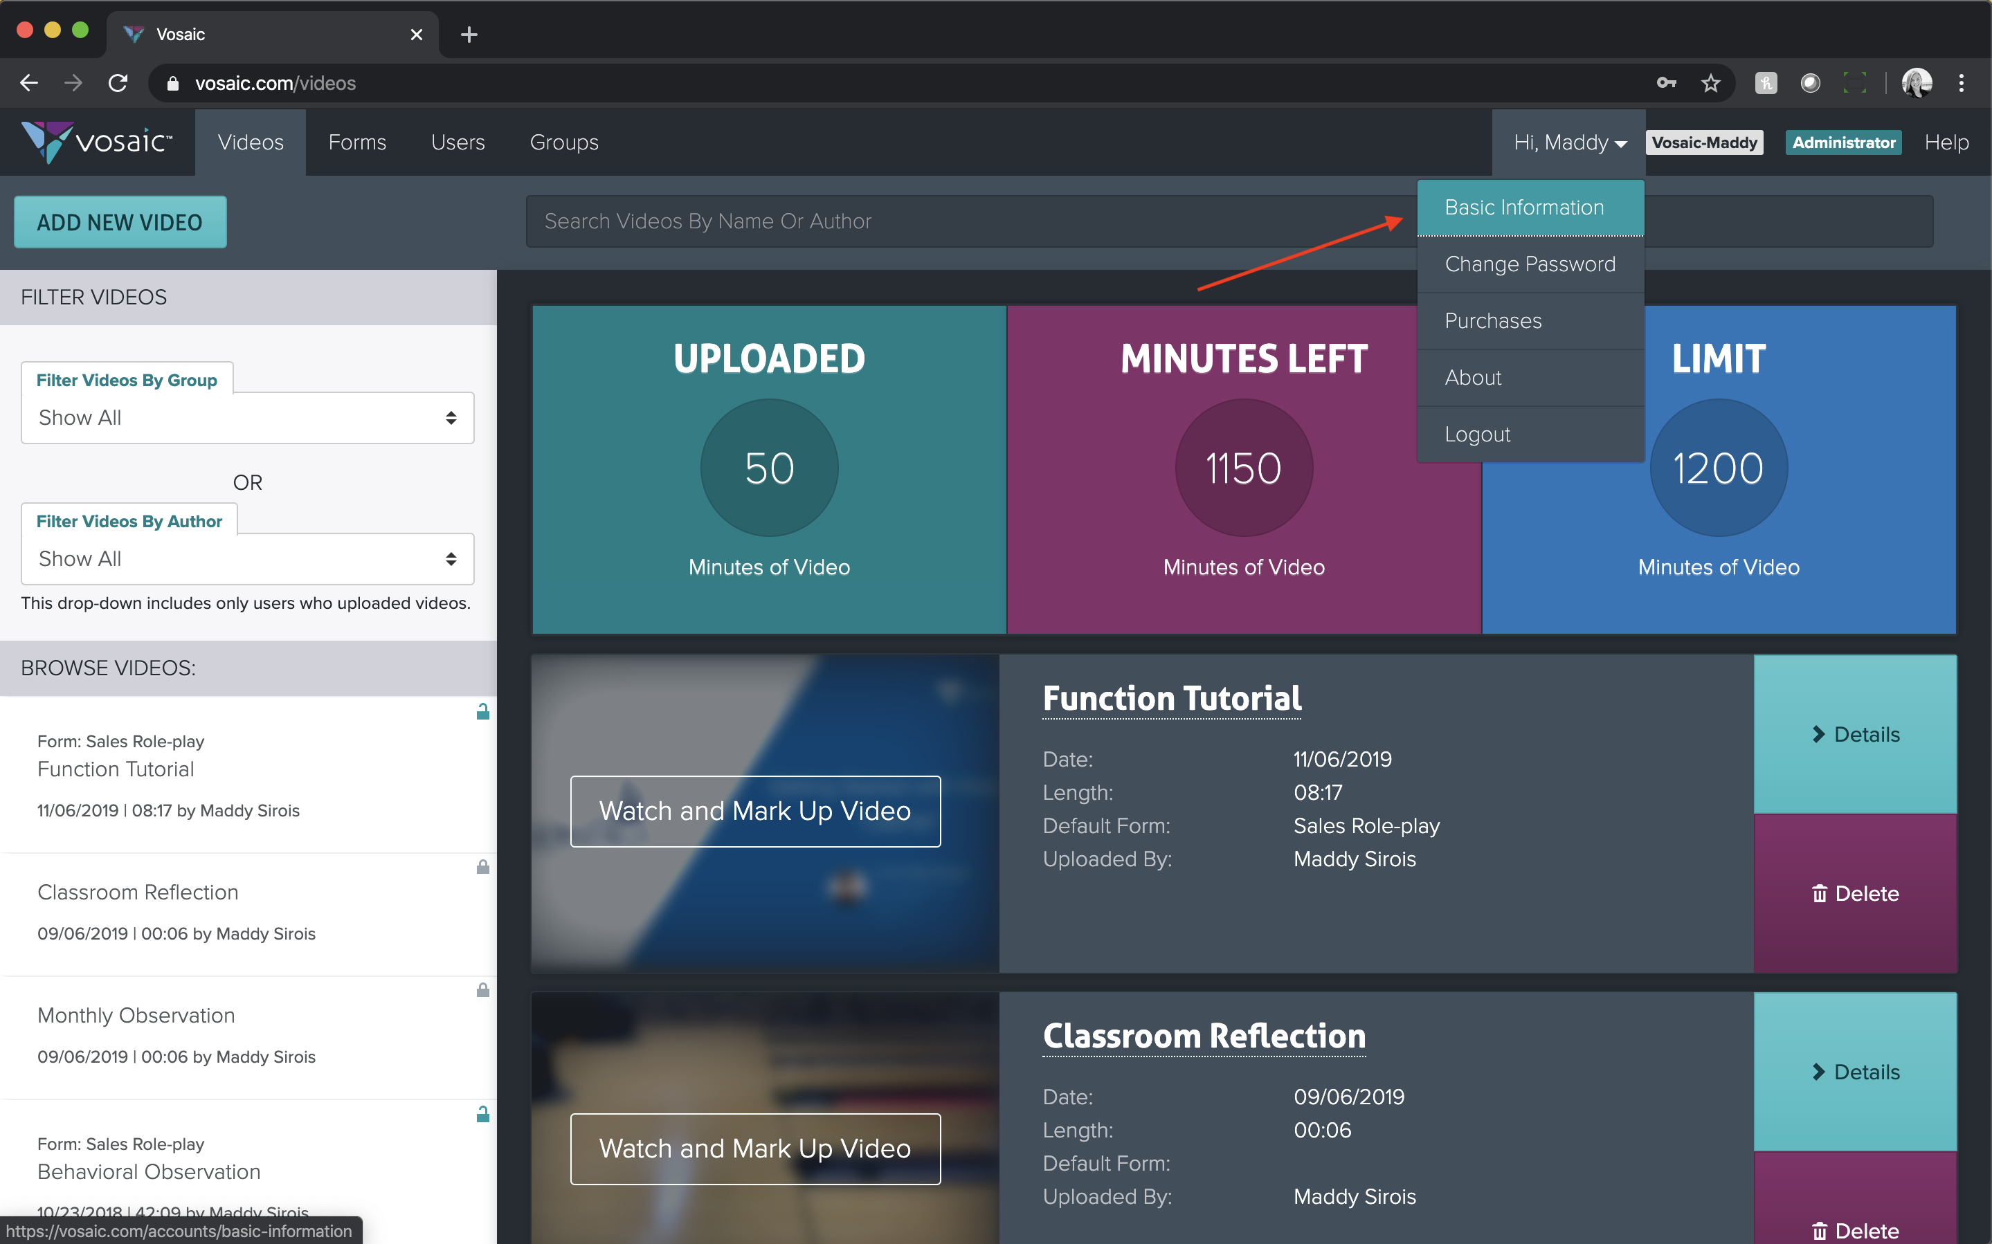Choose Logout from account menu
1992x1244 pixels.
(x=1530, y=435)
